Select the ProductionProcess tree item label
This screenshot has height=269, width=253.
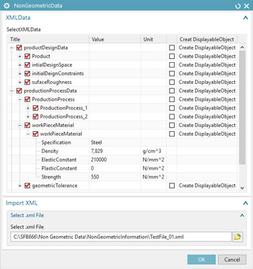(x=53, y=99)
